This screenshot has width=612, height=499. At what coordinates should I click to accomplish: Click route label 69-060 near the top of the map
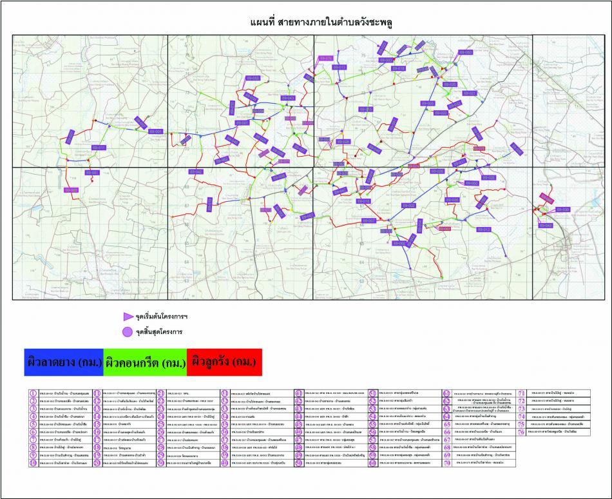pyautogui.click(x=464, y=52)
